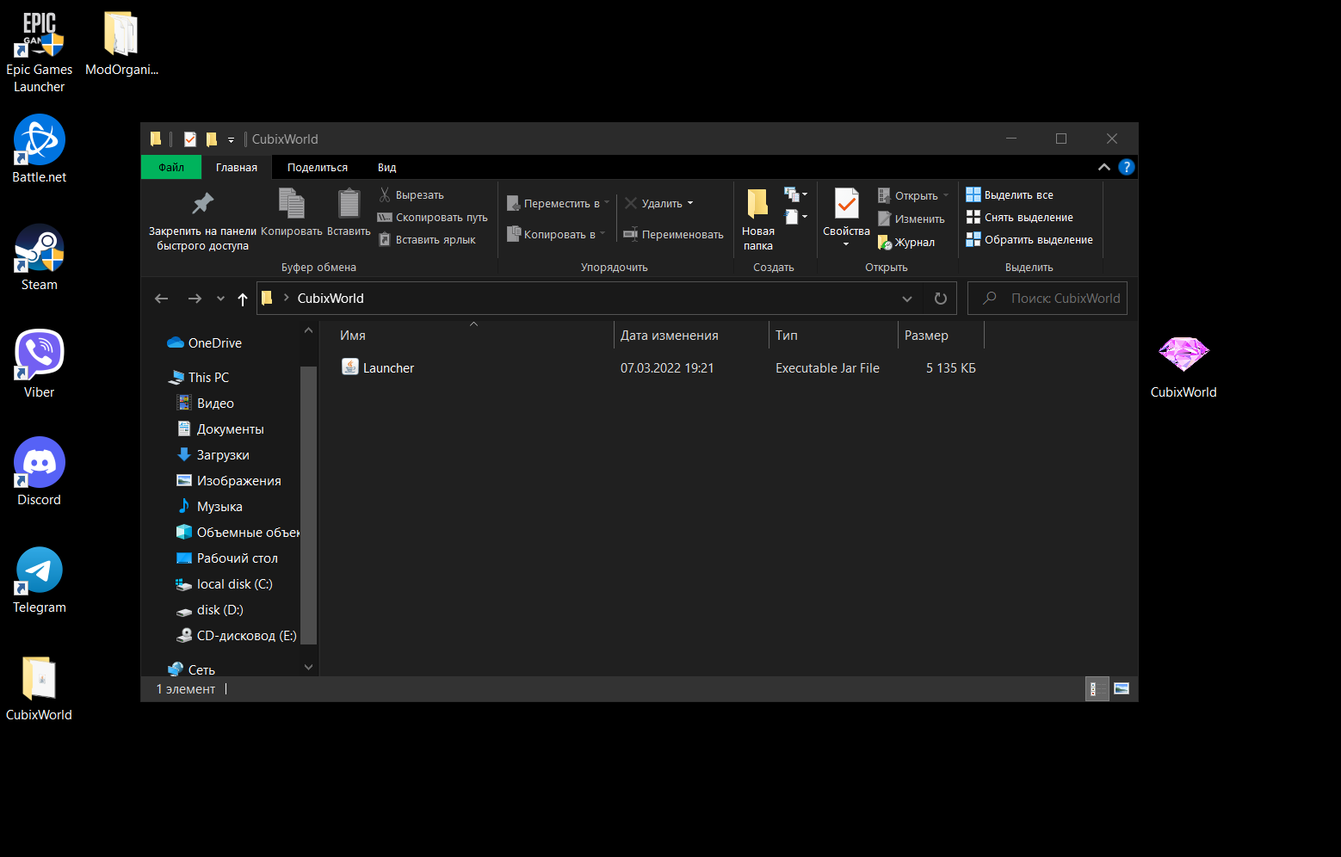Go up one folder level arrow

tap(243, 299)
